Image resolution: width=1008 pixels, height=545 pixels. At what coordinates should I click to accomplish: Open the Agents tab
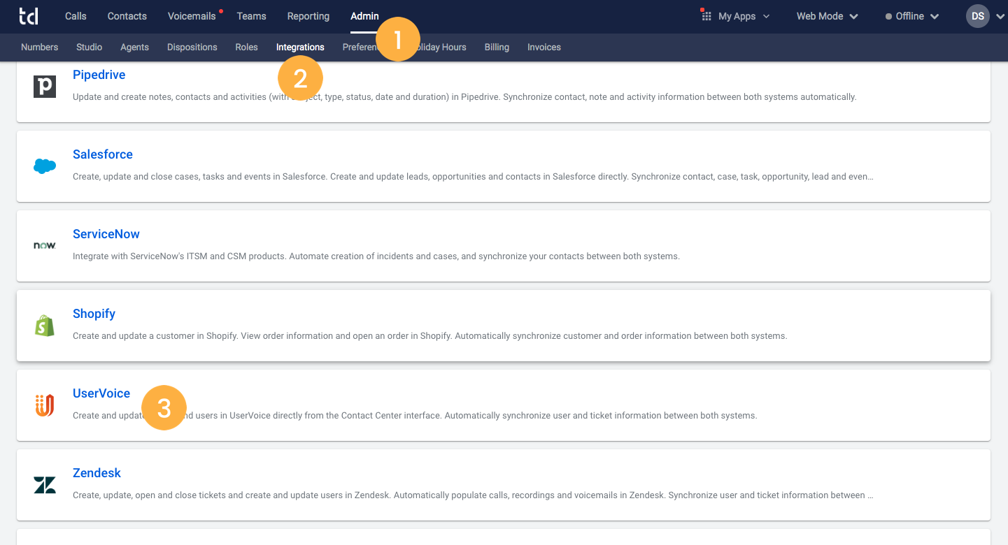[x=134, y=47]
